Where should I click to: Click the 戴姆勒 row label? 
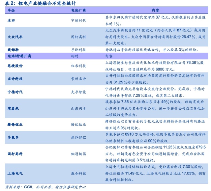tap(13, 50)
